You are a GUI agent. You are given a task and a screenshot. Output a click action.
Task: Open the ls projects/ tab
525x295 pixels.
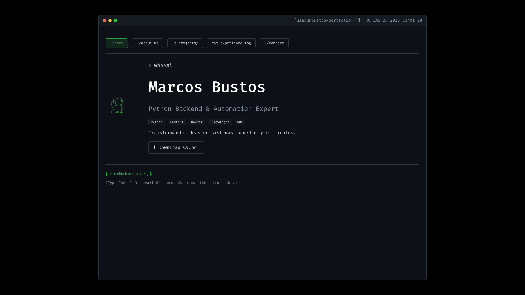(x=185, y=43)
